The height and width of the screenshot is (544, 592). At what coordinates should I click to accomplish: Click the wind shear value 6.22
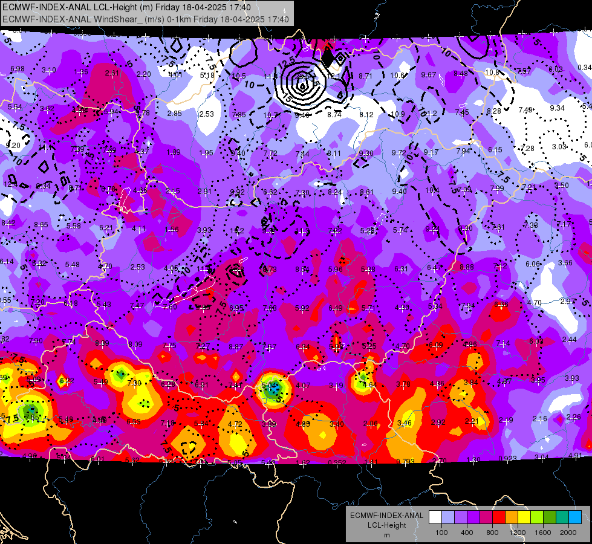tap(67, 381)
